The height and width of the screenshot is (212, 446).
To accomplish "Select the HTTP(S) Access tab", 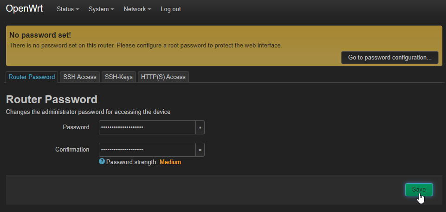I will click(163, 77).
